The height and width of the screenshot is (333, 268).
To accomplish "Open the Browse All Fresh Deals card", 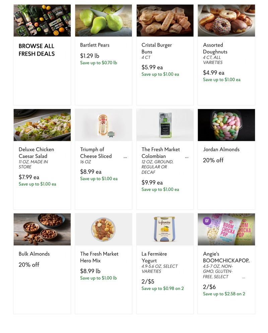I will 42,55.
